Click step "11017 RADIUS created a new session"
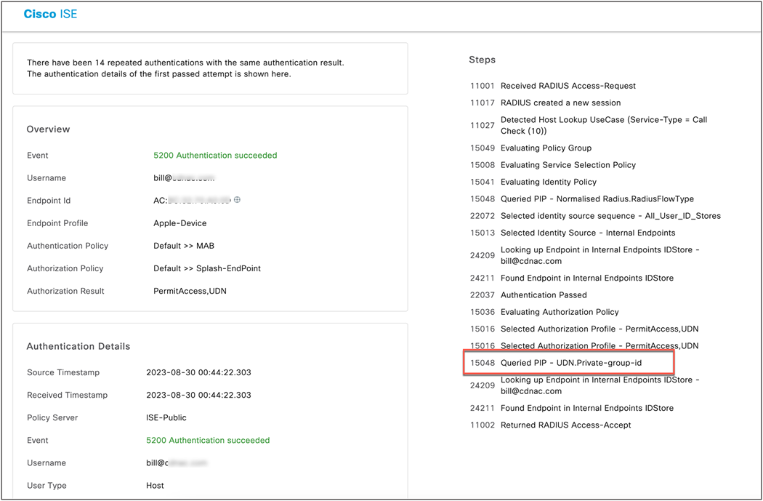The height and width of the screenshot is (501, 763). tap(546, 103)
